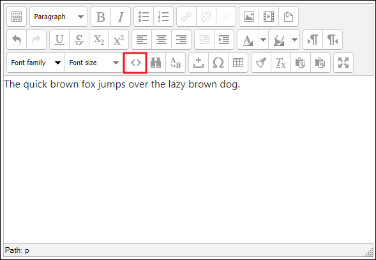Set right-to-left text direction
Screen dimensions: 376x260
pos(333,40)
